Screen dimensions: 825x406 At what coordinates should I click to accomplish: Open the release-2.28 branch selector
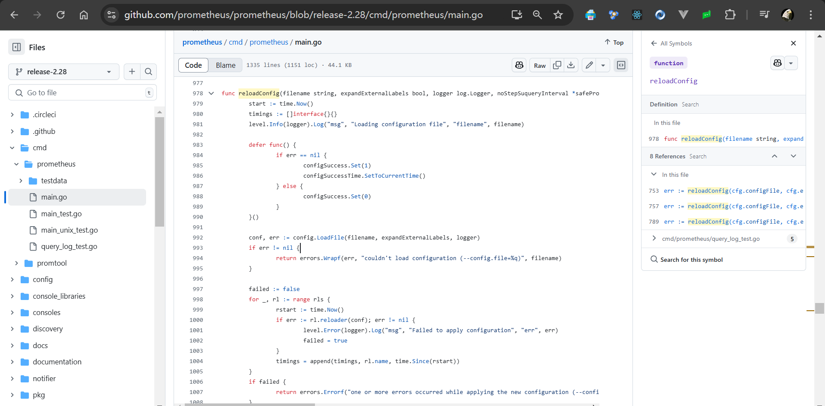tap(64, 72)
